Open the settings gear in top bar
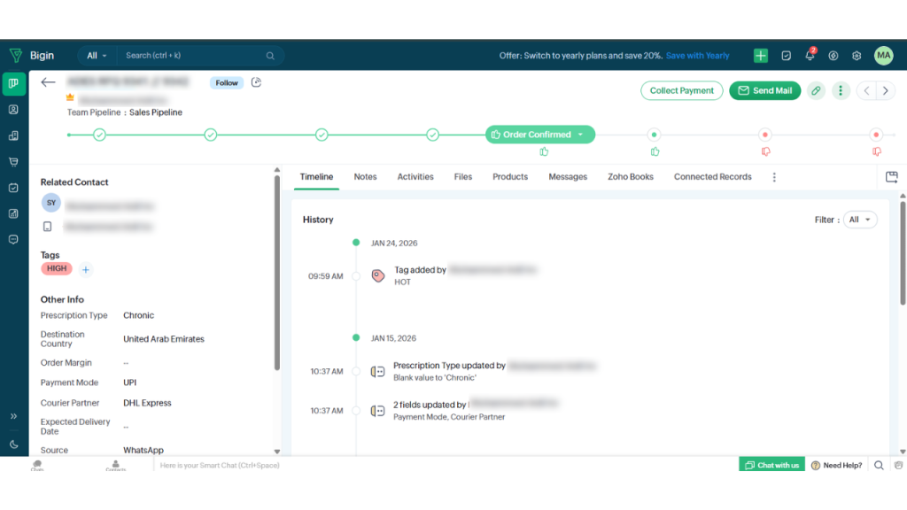The width and height of the screenshot is (907, 510). coord(857,55)
